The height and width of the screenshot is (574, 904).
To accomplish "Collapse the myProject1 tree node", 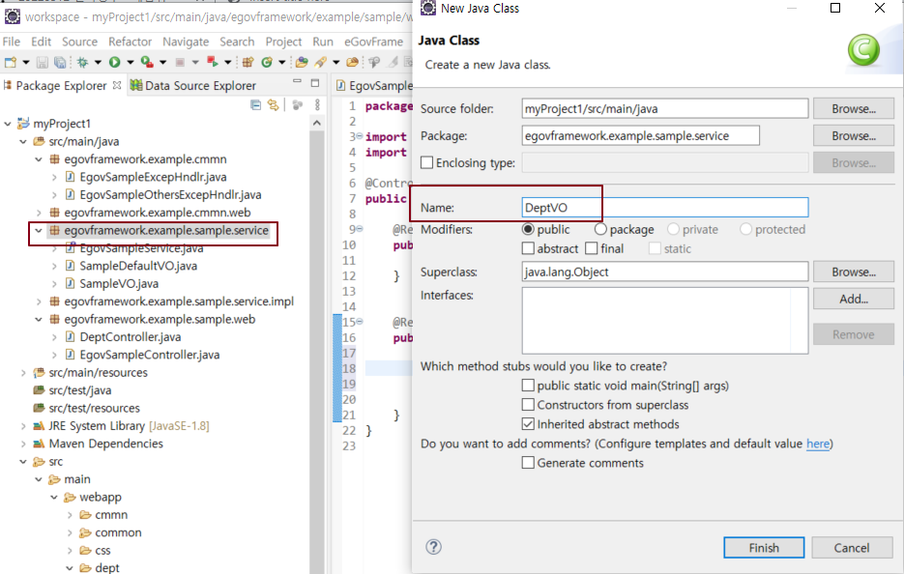I will click(8, 124).
